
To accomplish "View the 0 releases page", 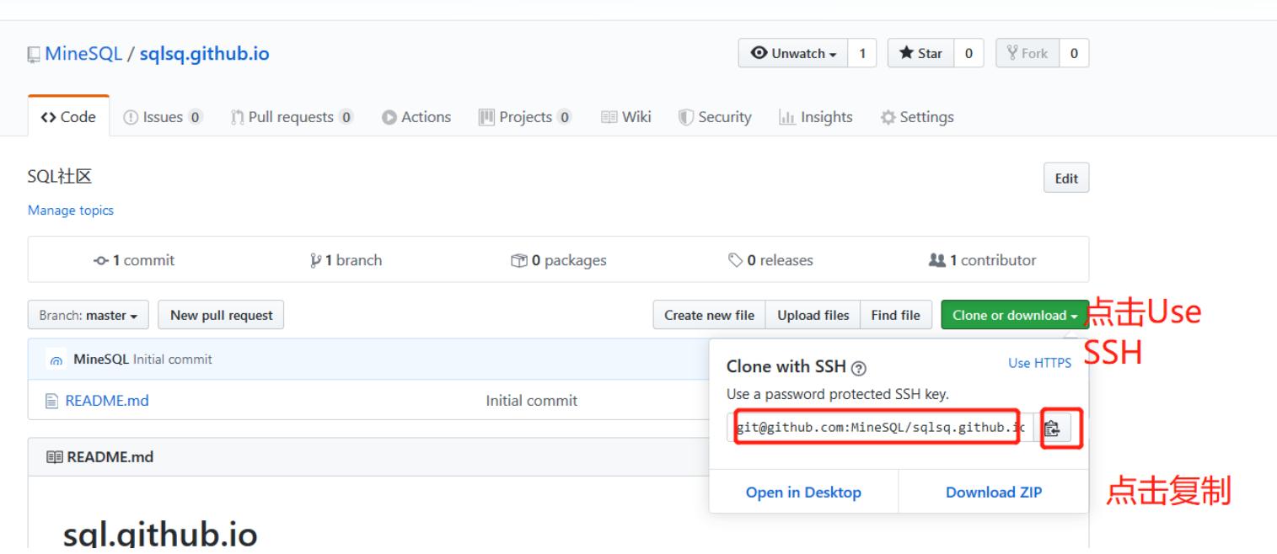I will point(770,260).
